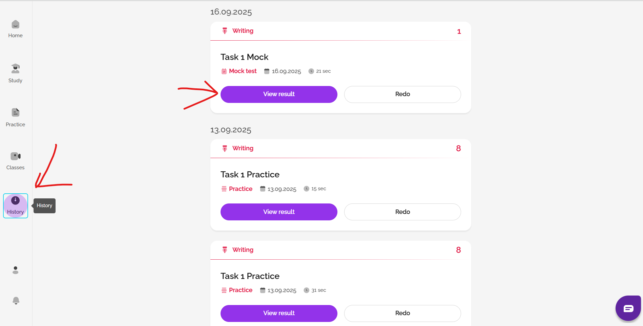Open the notifications bell
This screenshot has height=326, width=643.
click(16, 300)
